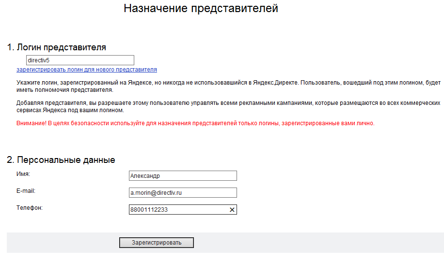Click the gray bar beside the Зарегистрировать button
Screen dimensions: 444x261
312,243
